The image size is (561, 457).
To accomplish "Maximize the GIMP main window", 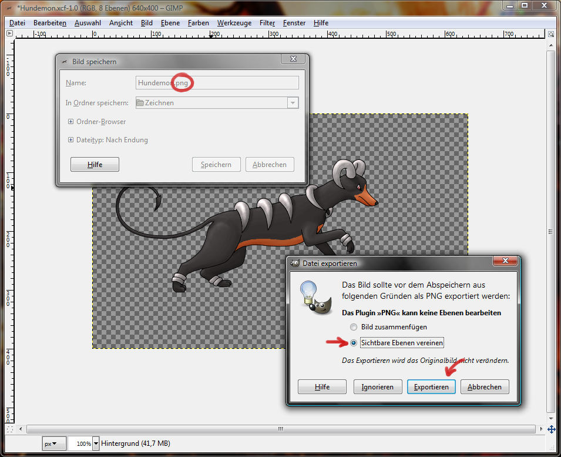I will 525,5.
